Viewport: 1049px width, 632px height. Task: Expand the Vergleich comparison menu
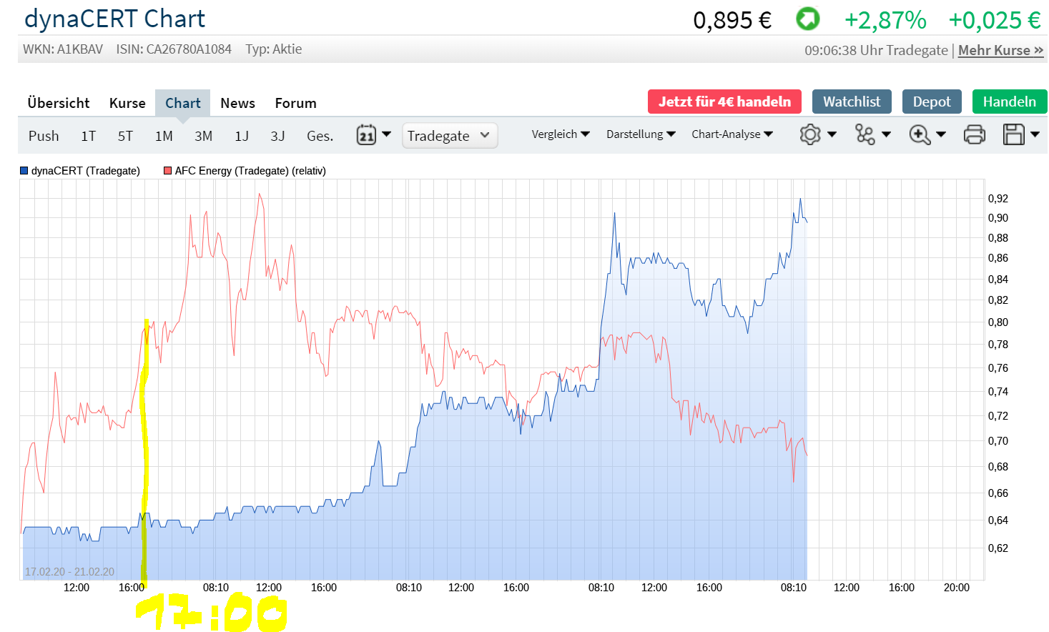tap(560, 134)
